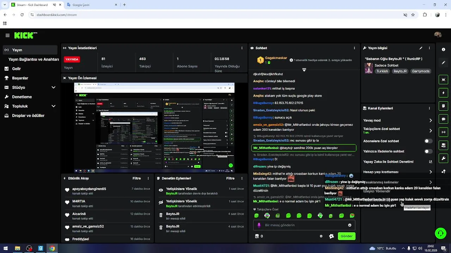Select the heart-eyes emote in chat emote row

[x=352, y=215]
